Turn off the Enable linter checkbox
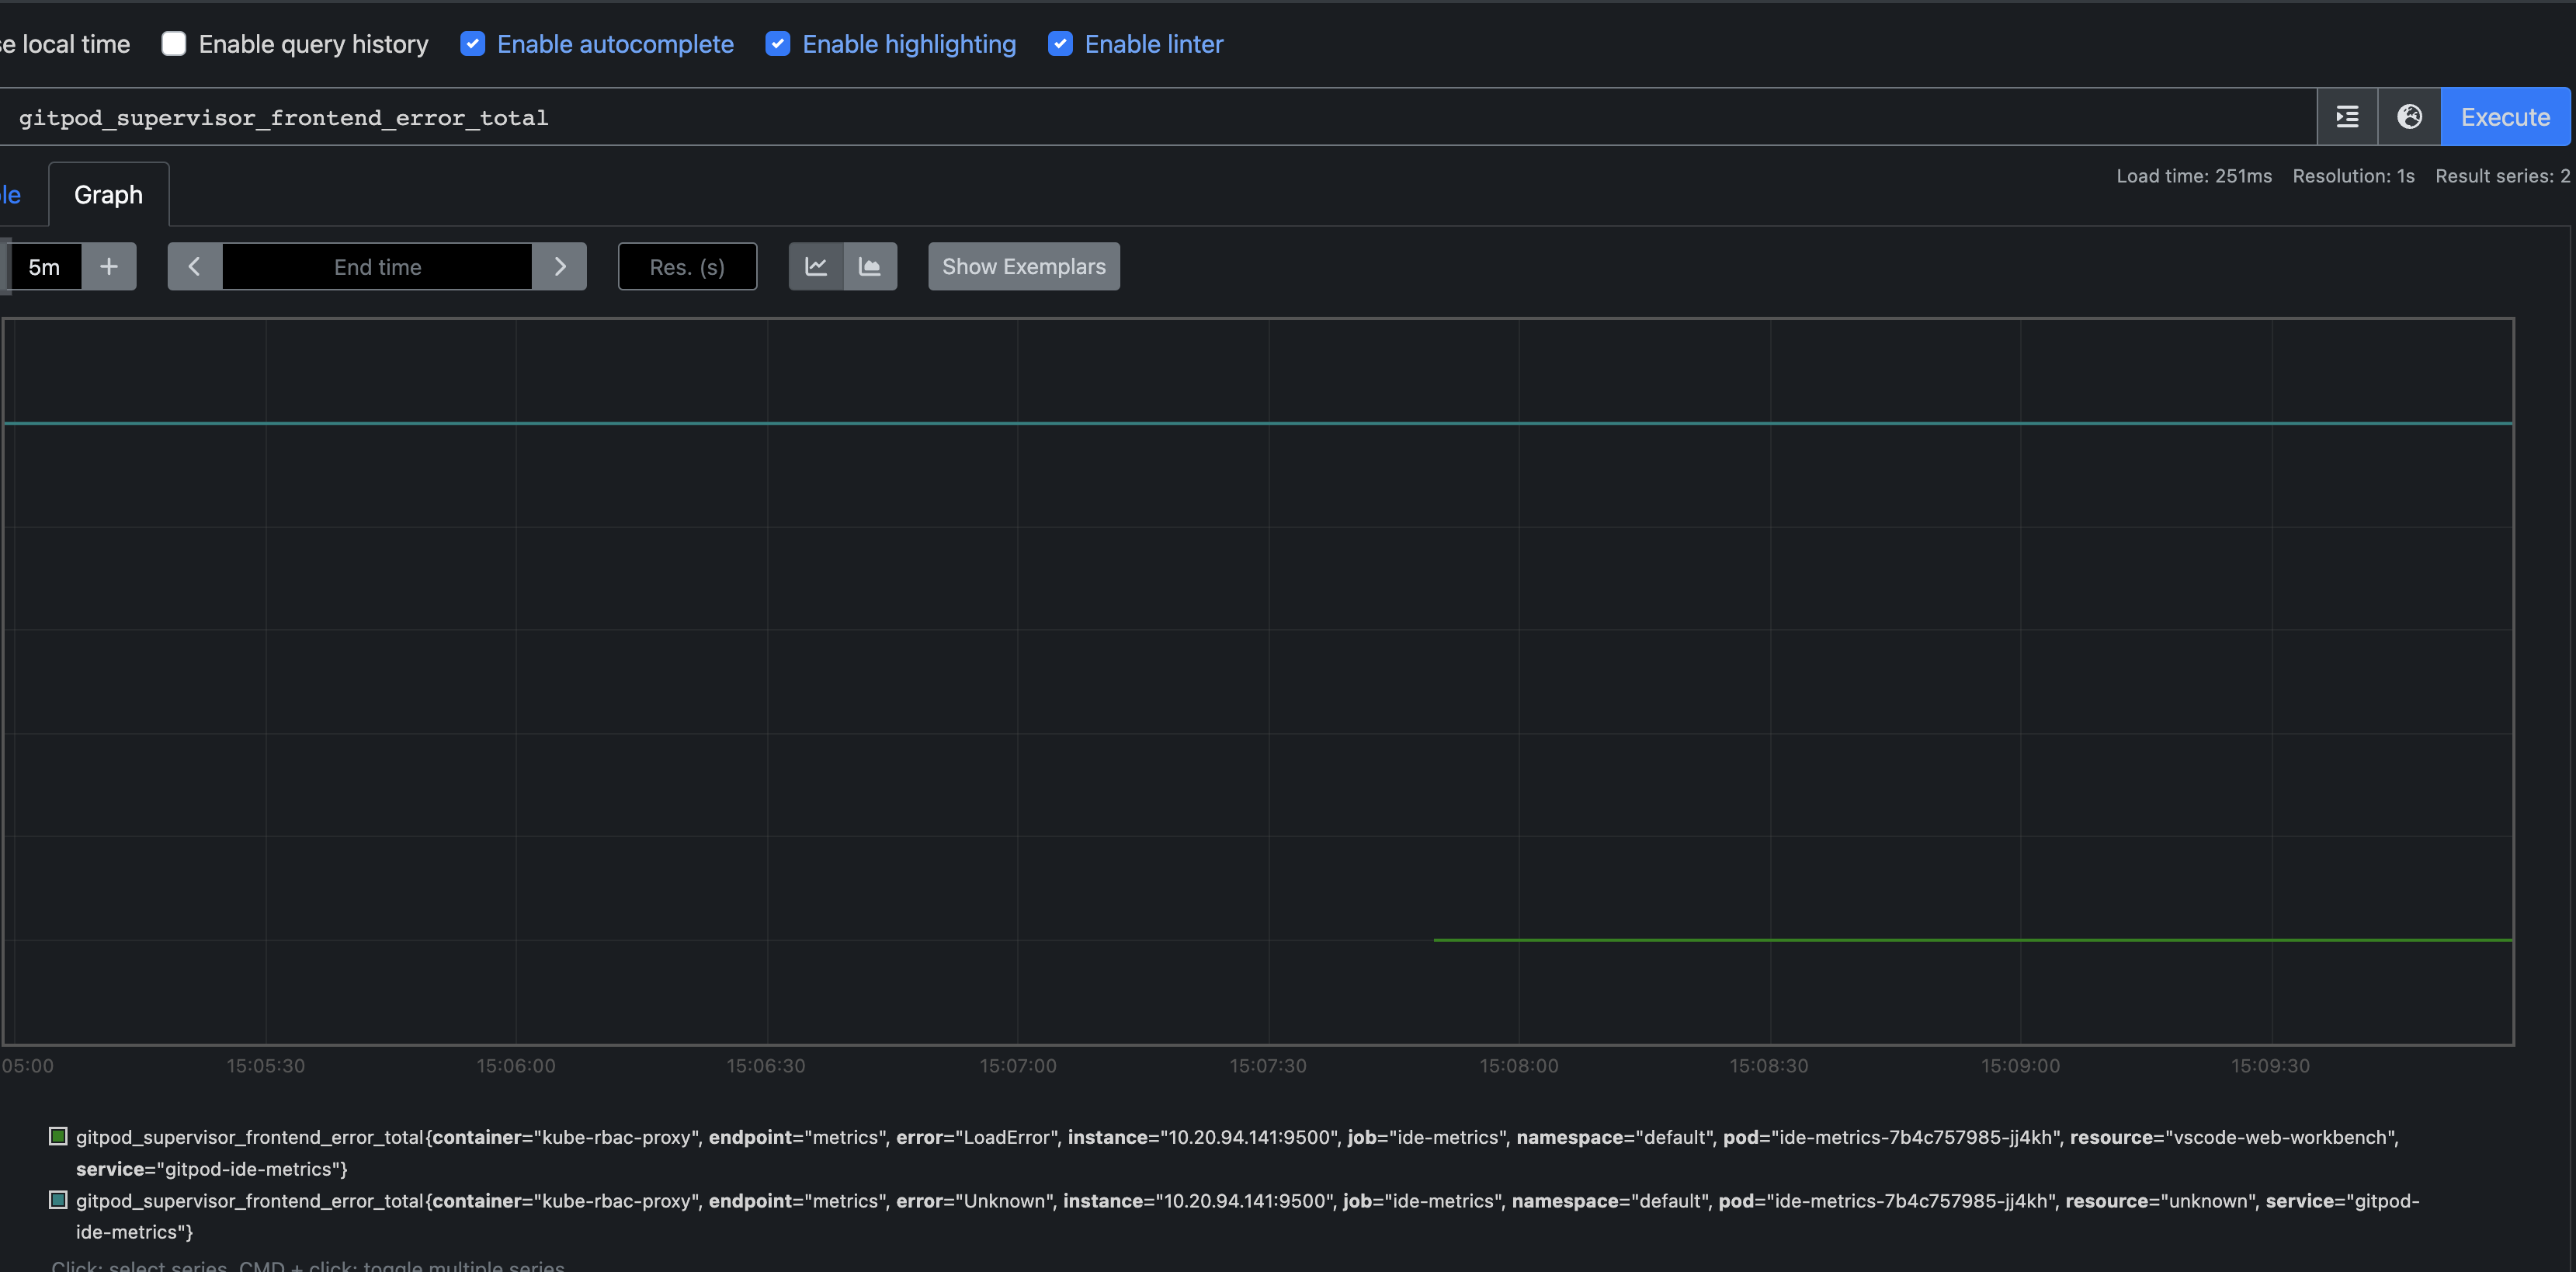The height and width of the screenshot is (1272, 2576). (1060, 44)
